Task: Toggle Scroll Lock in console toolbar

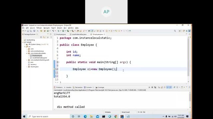Action: coord(162,87)
